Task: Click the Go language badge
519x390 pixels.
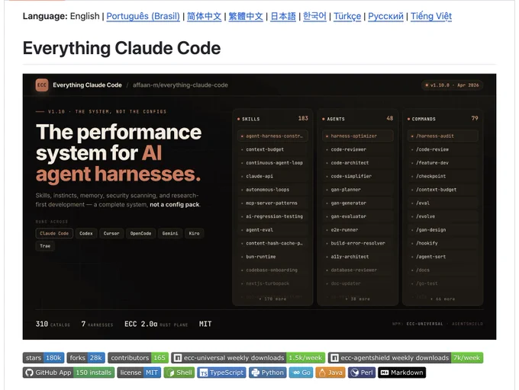Action: (301, 372)
